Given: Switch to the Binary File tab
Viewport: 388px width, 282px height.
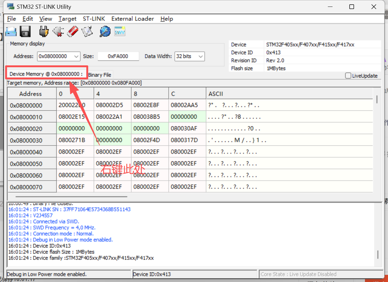Looking at the screenshot, I should [x=99, y=75].
